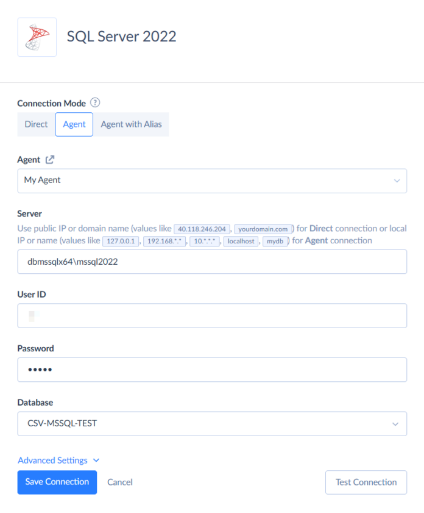
Task: Click the 40.118.246.204 example badge
Action: coord(202,229)
